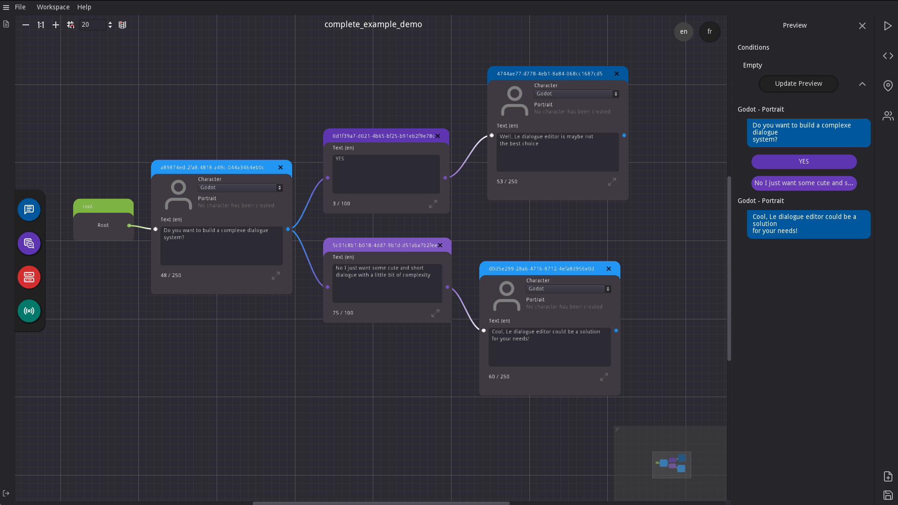The height and width of the screenshot is (505, 898).
Task: Expand text editor of node d0d5e299
Action: click(604, 377)
